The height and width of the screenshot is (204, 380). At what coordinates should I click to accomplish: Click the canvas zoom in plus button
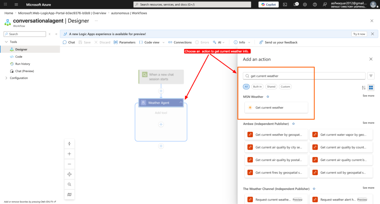click(x=69, y=154)
